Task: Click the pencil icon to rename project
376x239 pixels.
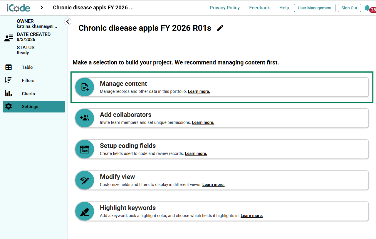Action: coord(220,28)
